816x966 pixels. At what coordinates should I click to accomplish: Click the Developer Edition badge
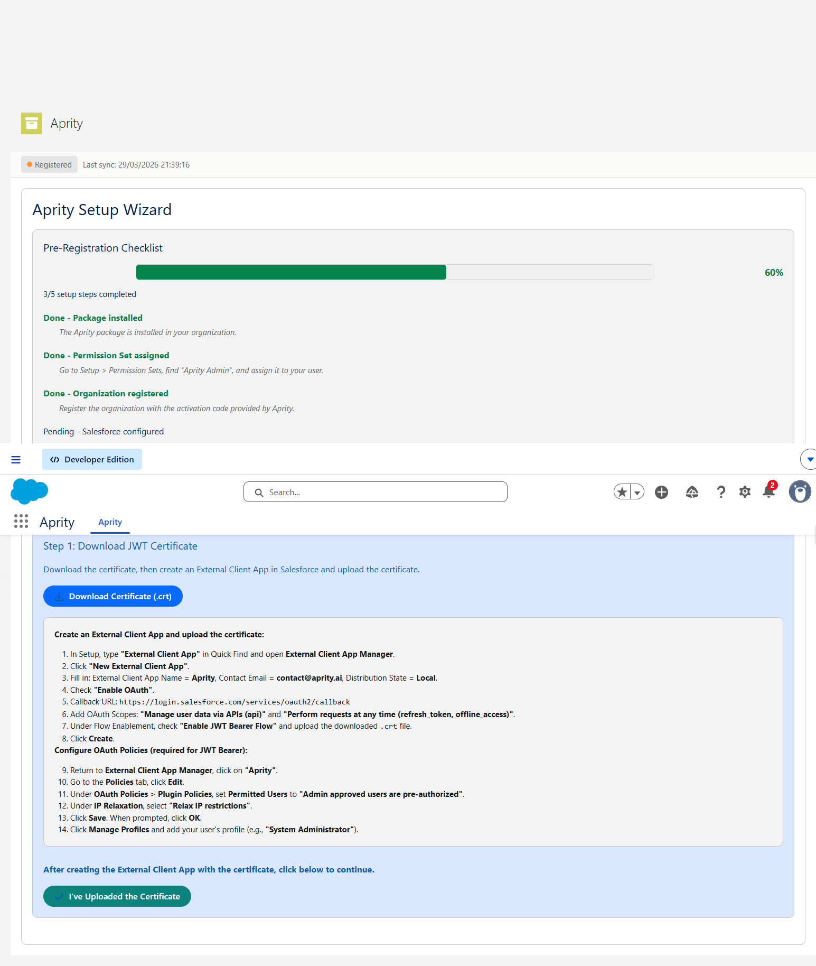(92, 459)
